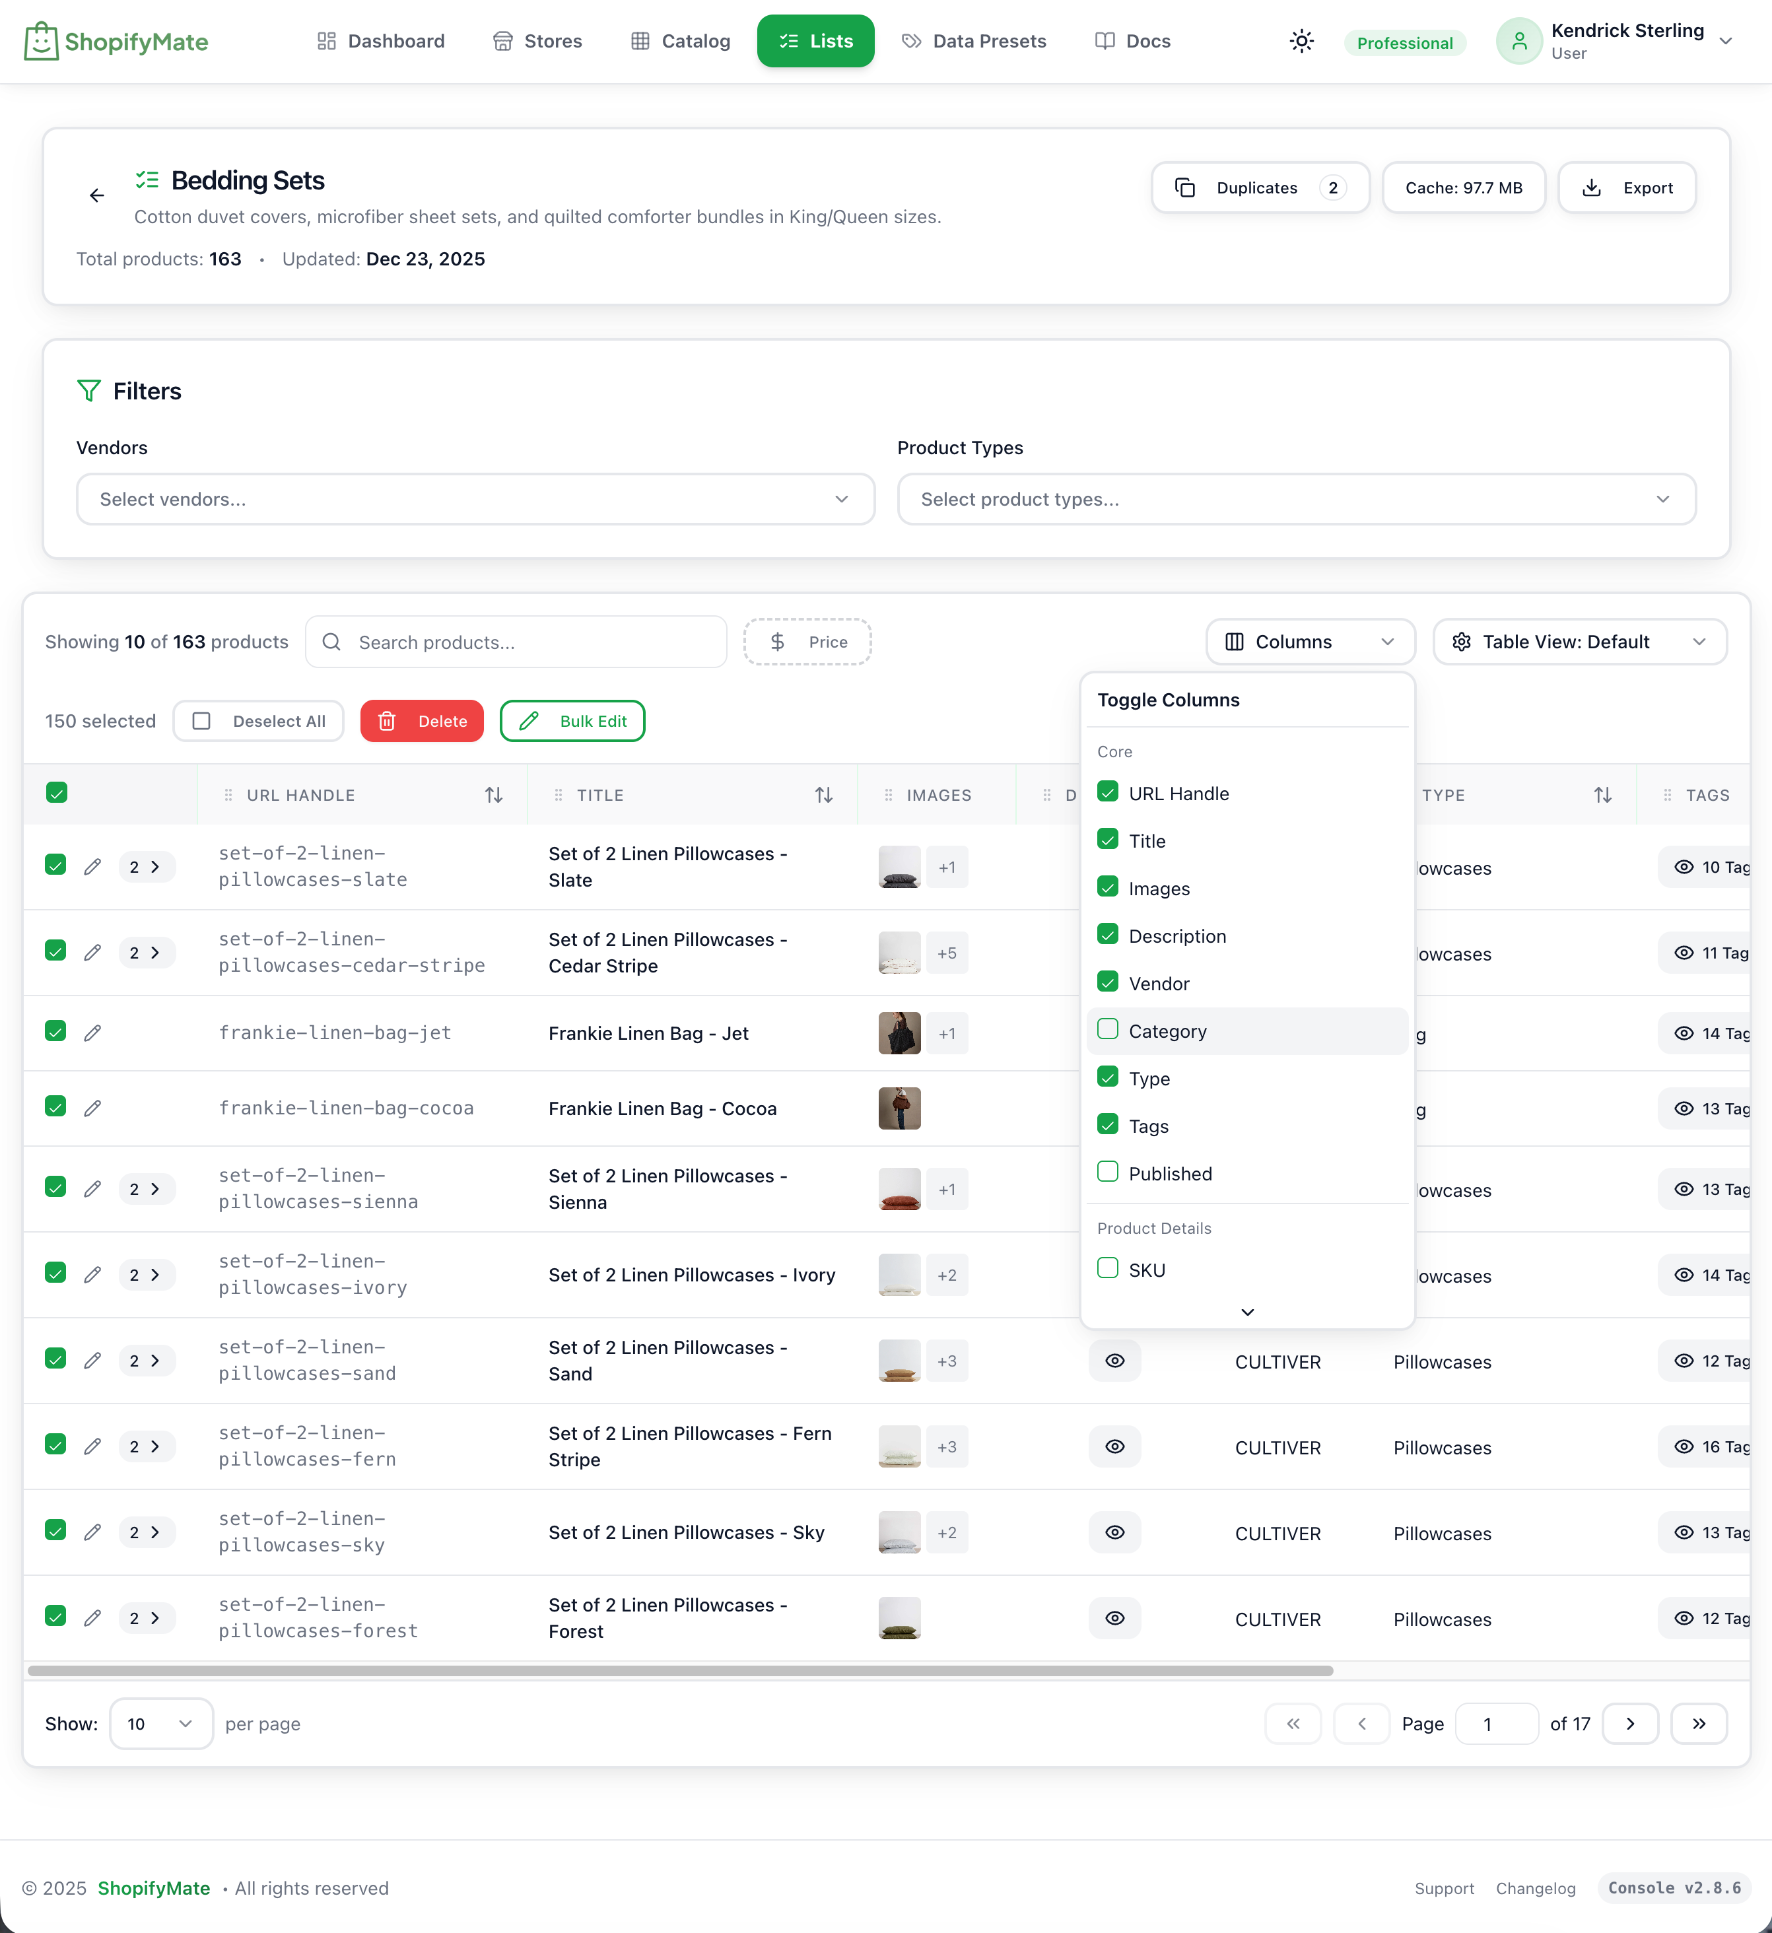Sort the table by URL Handle
The height and width of the screenshot is (1933, 1772).
click(x=493, y=795)
